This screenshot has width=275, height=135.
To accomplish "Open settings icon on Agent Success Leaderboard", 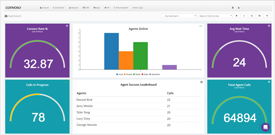I will click(x=201, y=82).
